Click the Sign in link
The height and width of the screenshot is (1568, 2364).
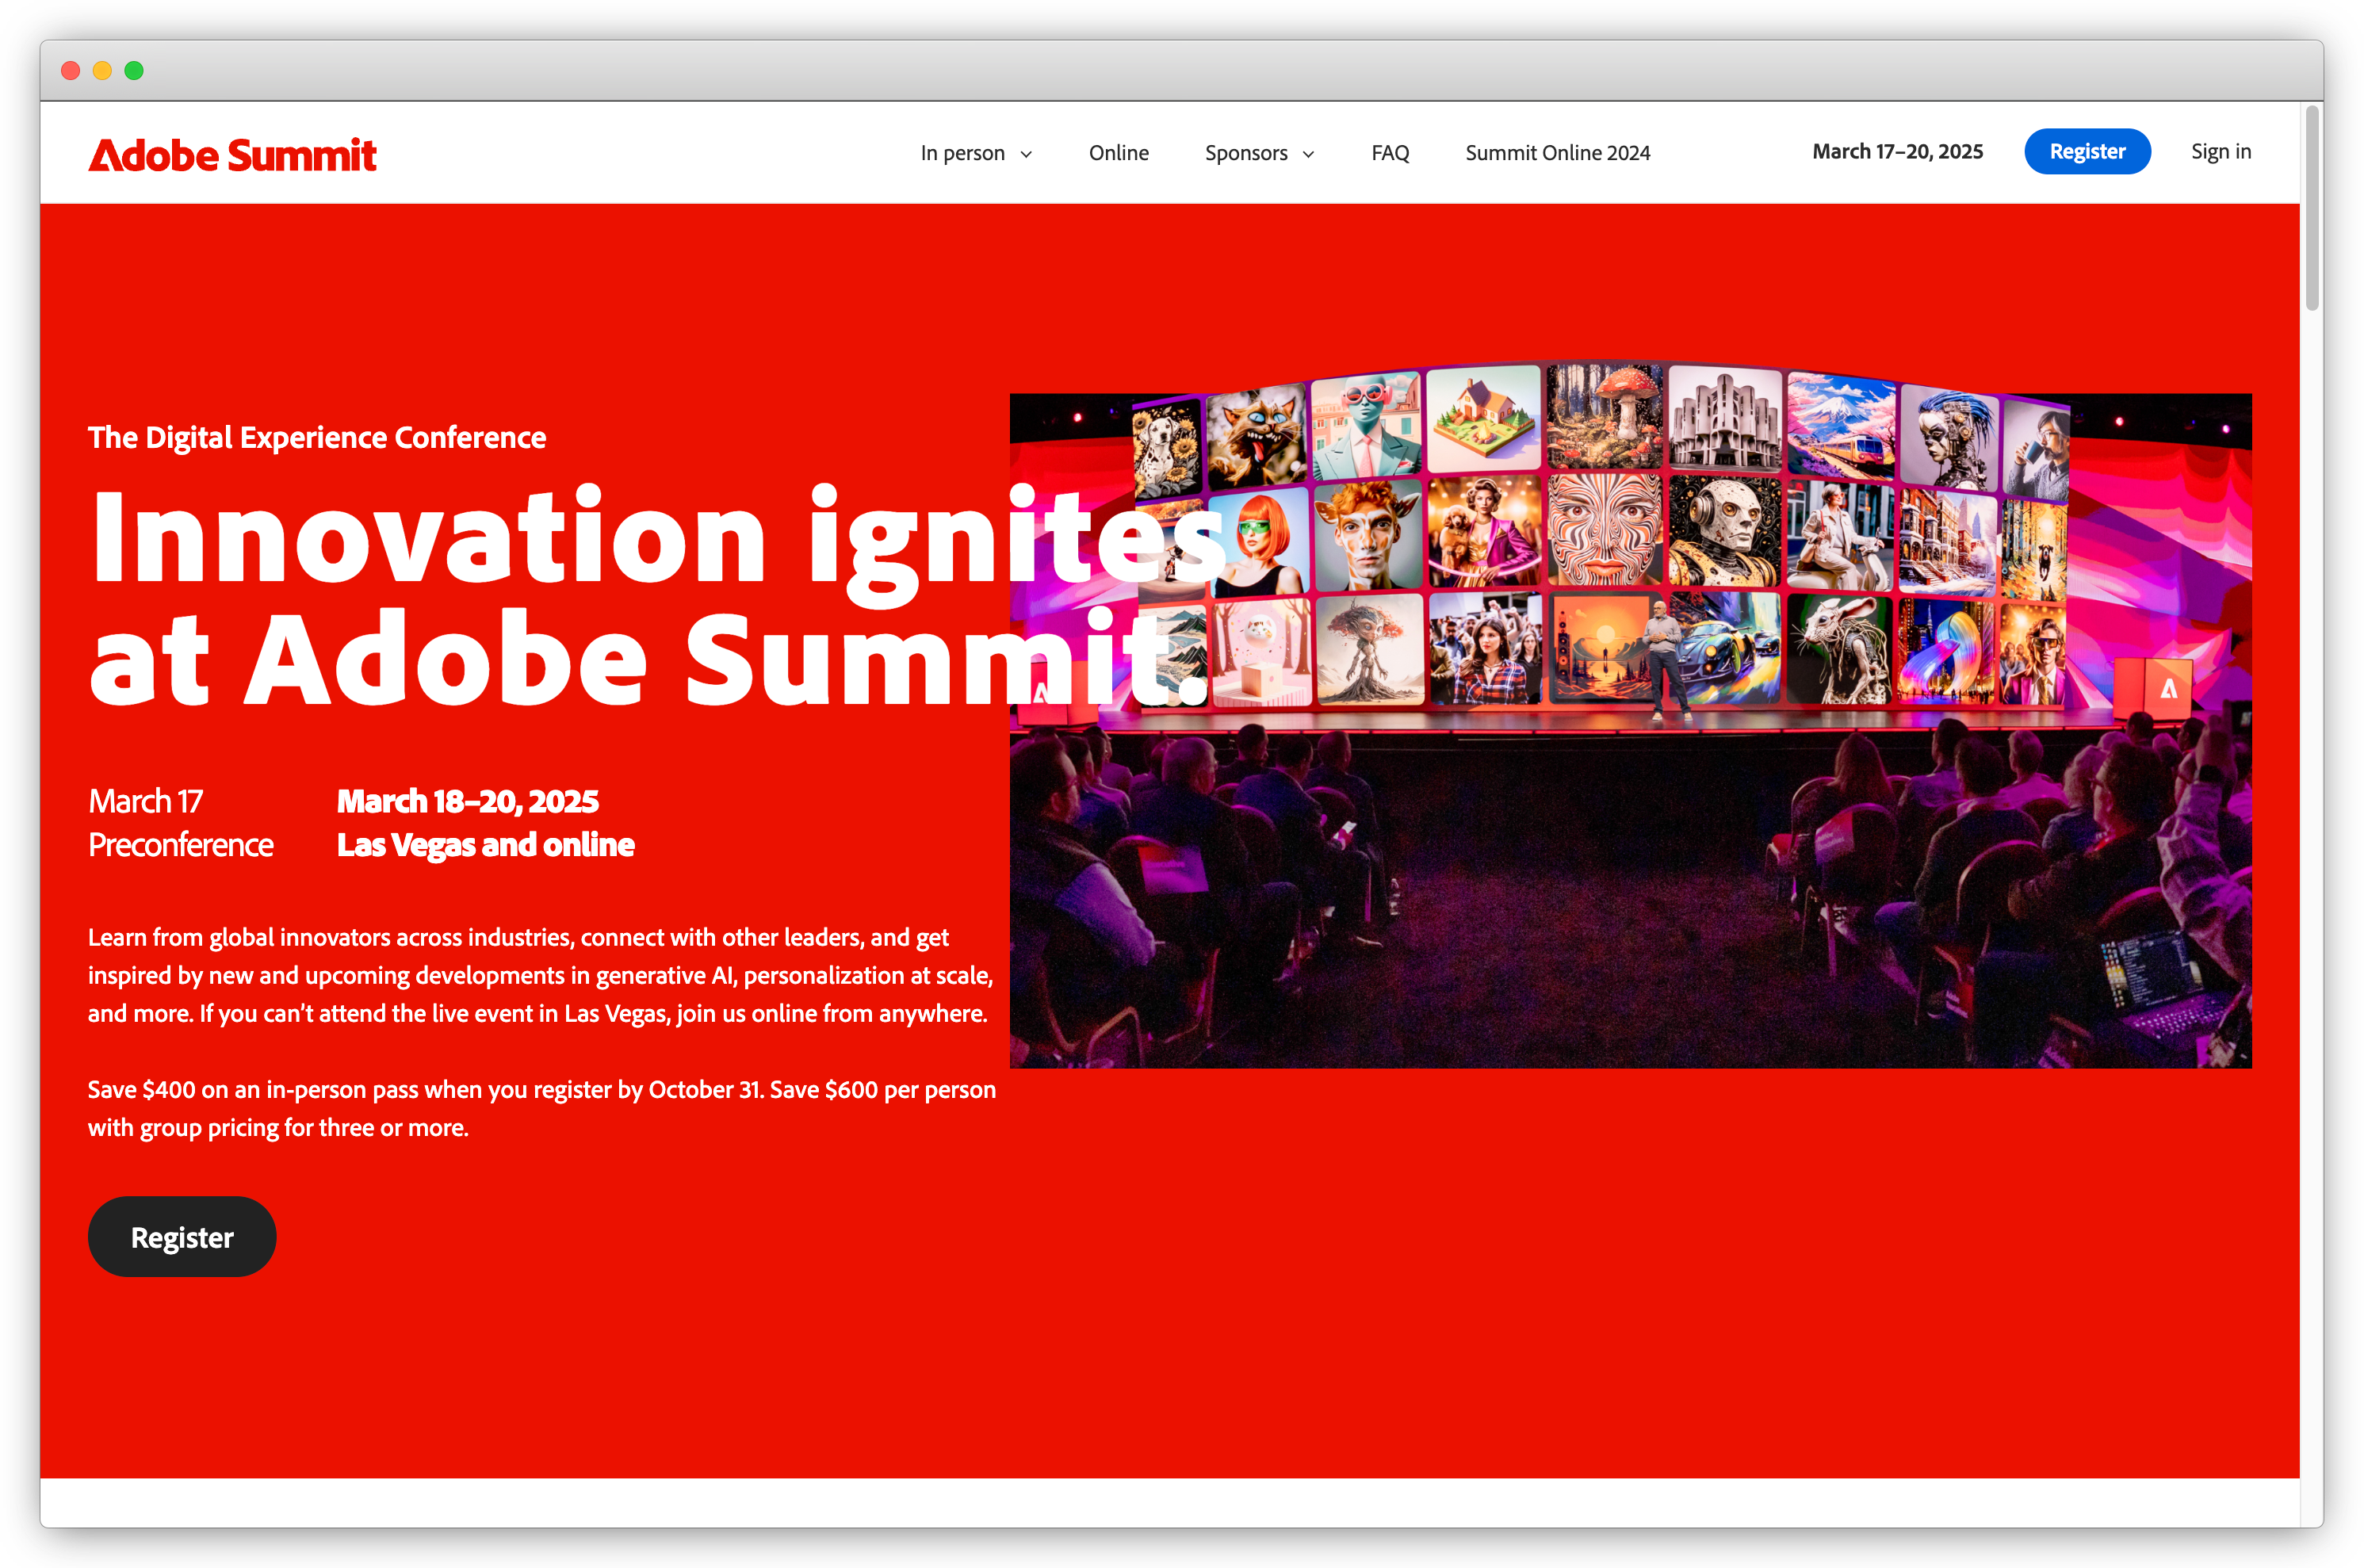coord(2221,151)
